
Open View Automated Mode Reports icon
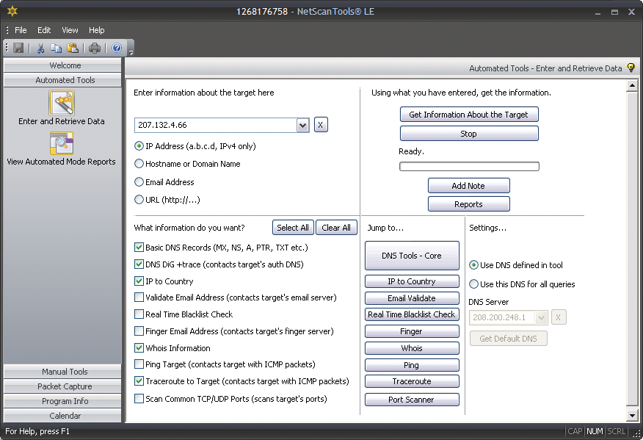pos(62,143)
